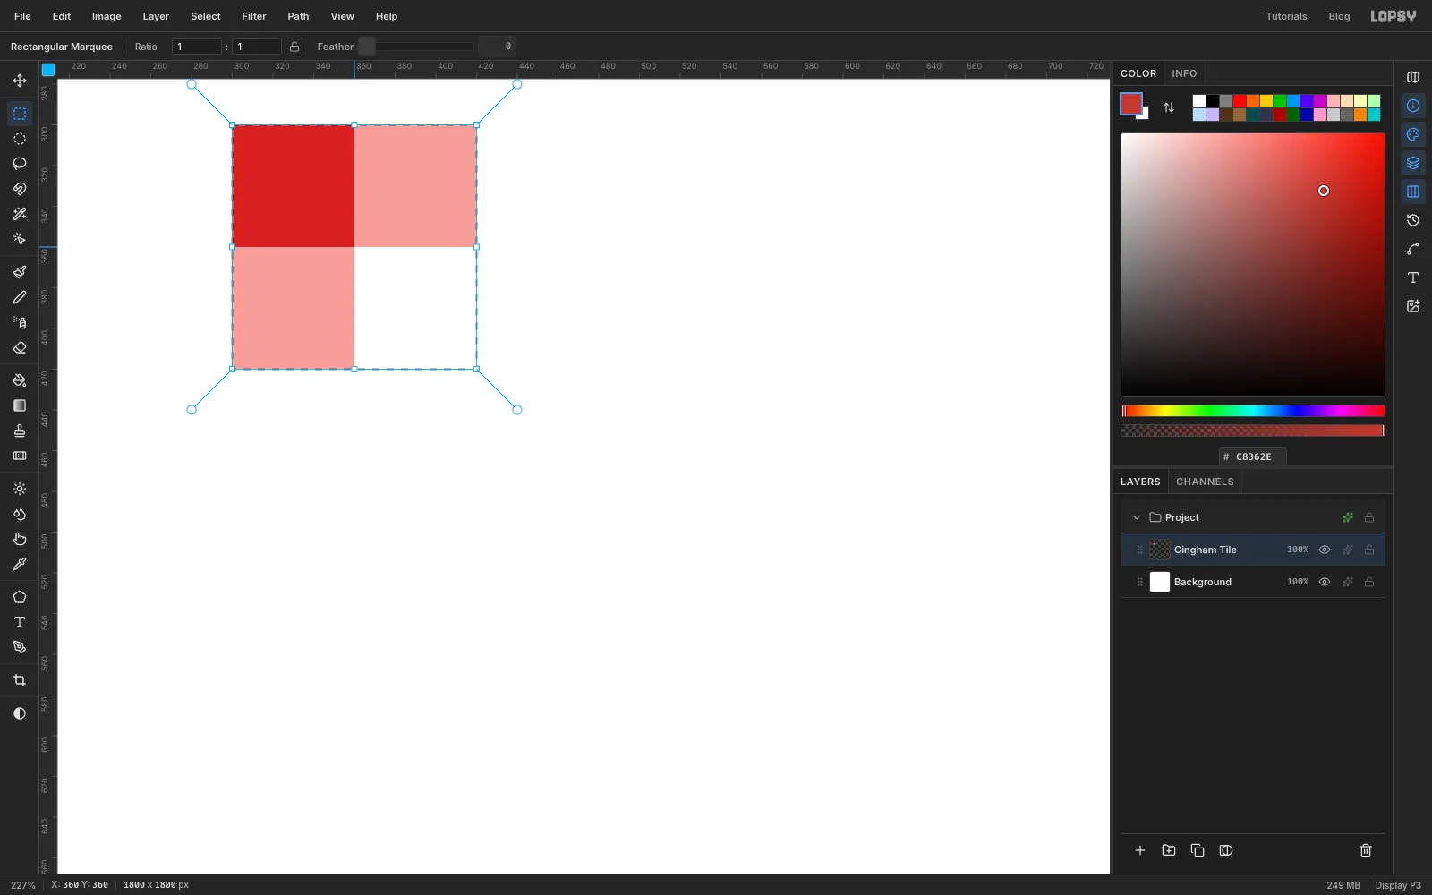
Task: Select the Crop tool
Action: point(20,680)
